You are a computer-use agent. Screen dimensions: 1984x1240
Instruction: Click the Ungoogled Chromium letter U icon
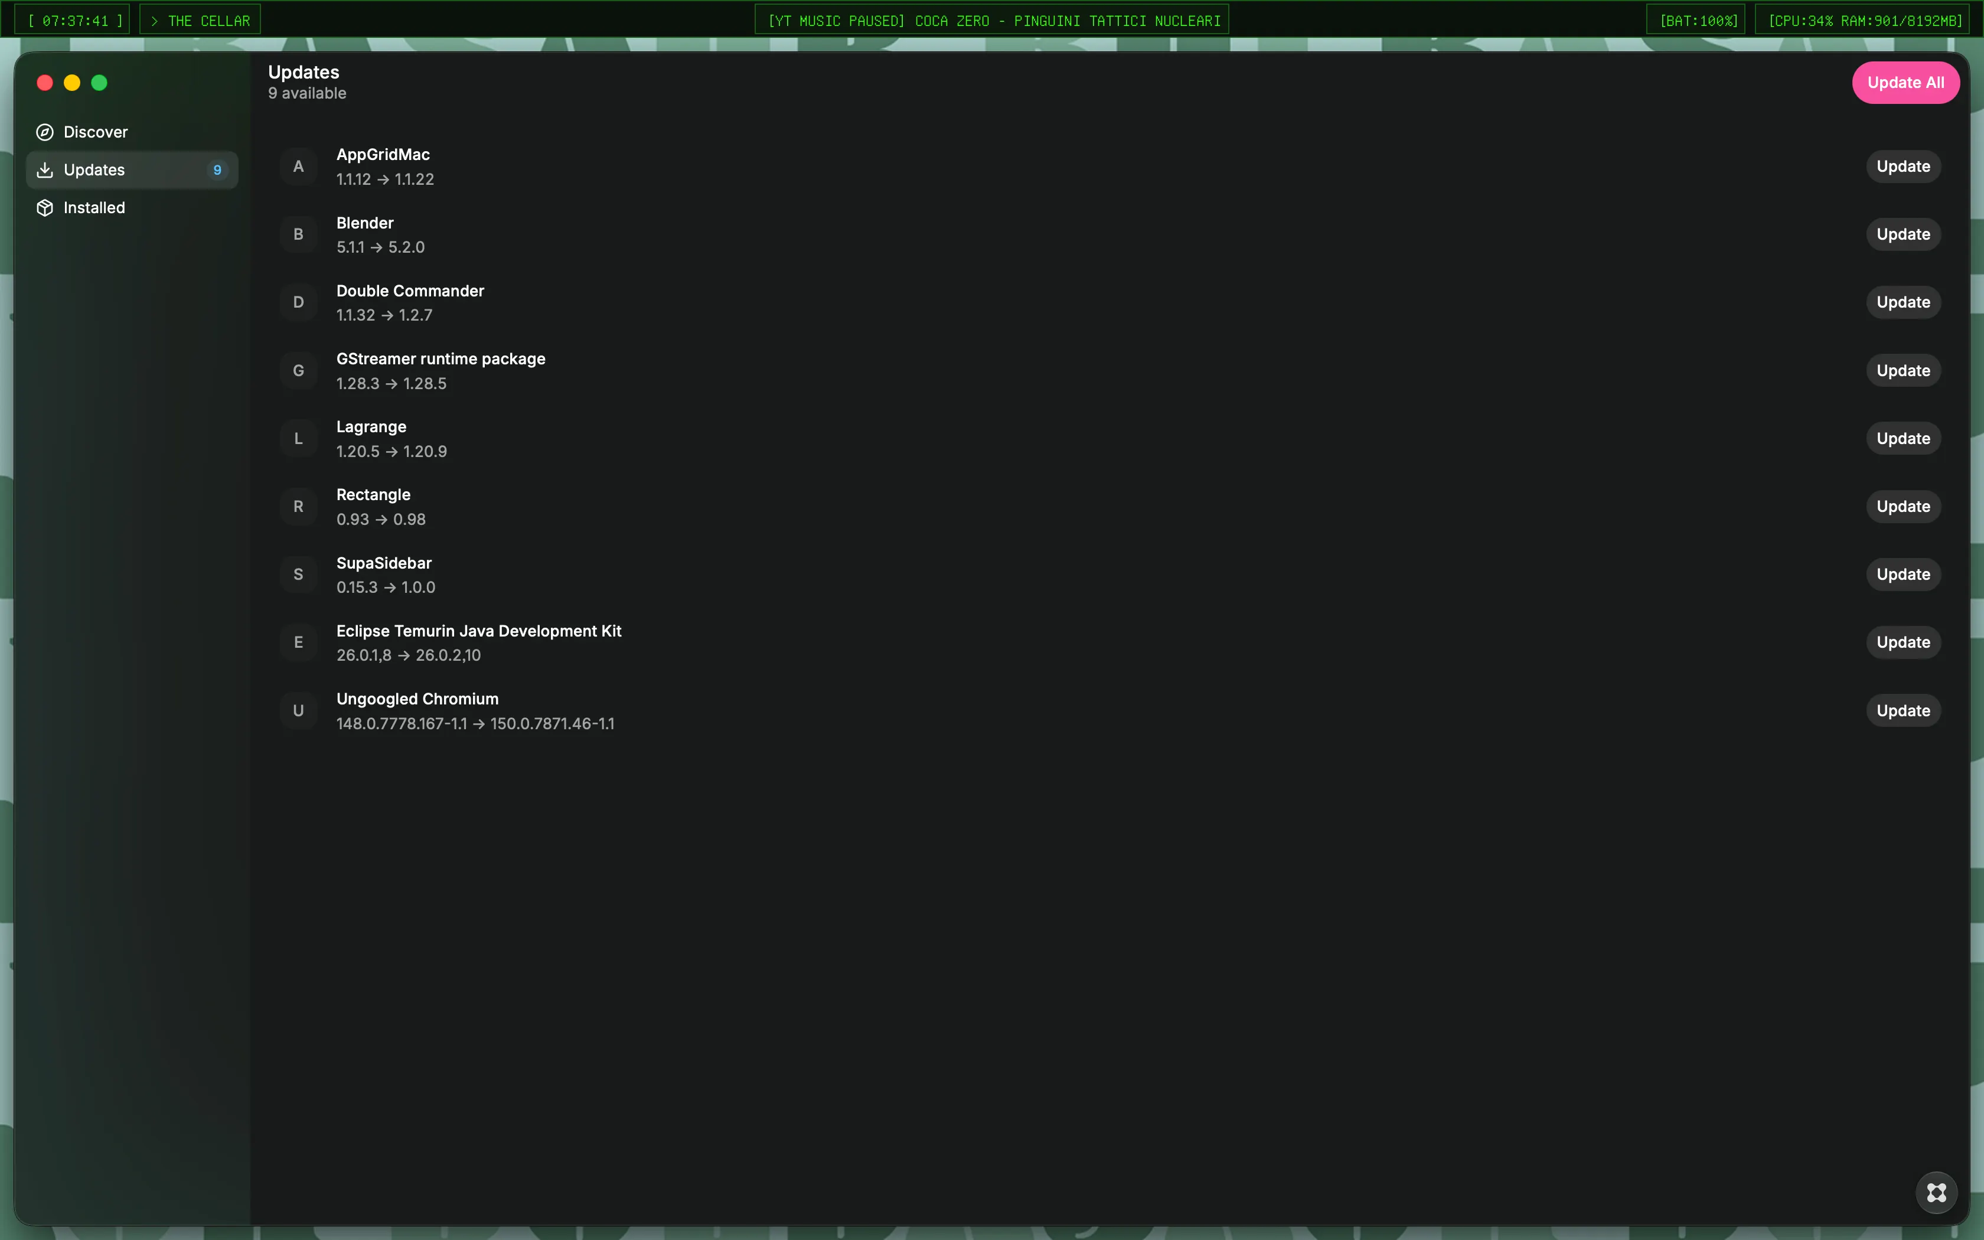tap(298, 710)
